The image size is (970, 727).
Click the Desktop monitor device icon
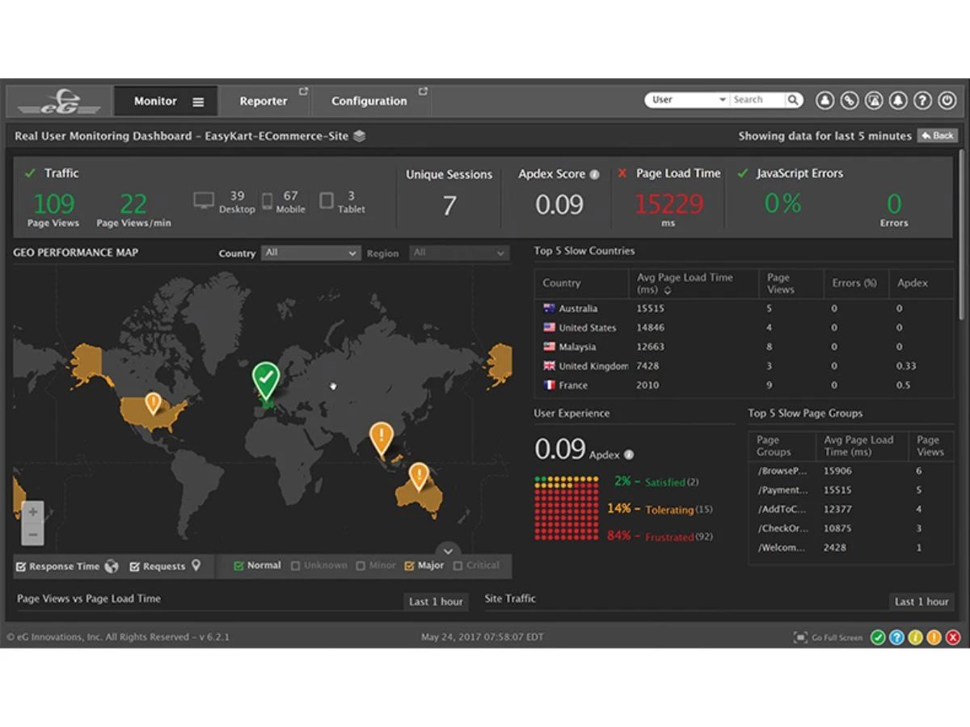click(204, 200)
